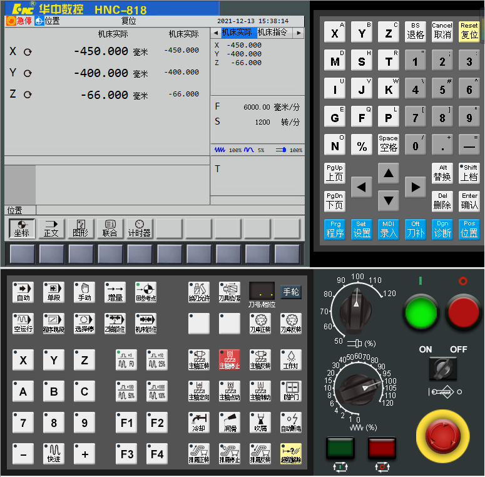Show next coordinate view with right arrow

pos(299,33)
